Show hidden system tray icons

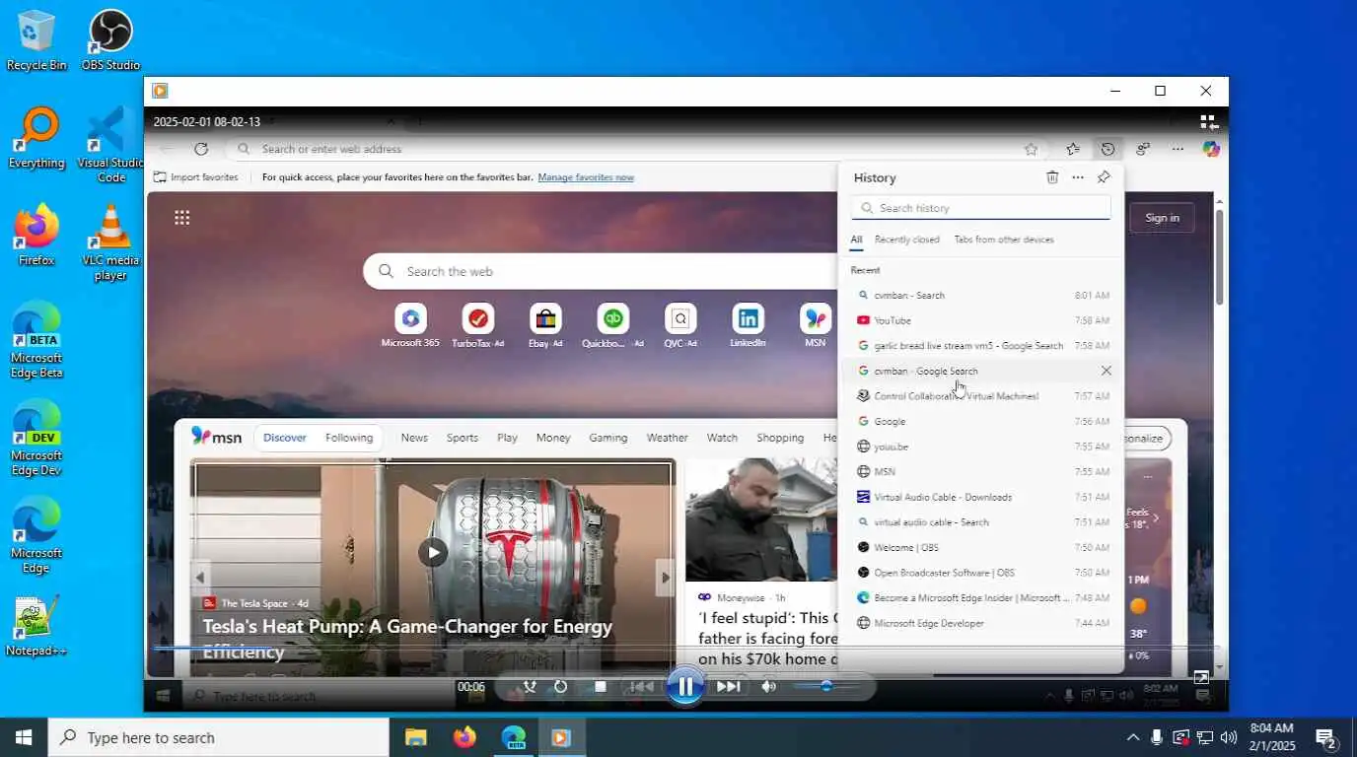[x=1132, y=737]
